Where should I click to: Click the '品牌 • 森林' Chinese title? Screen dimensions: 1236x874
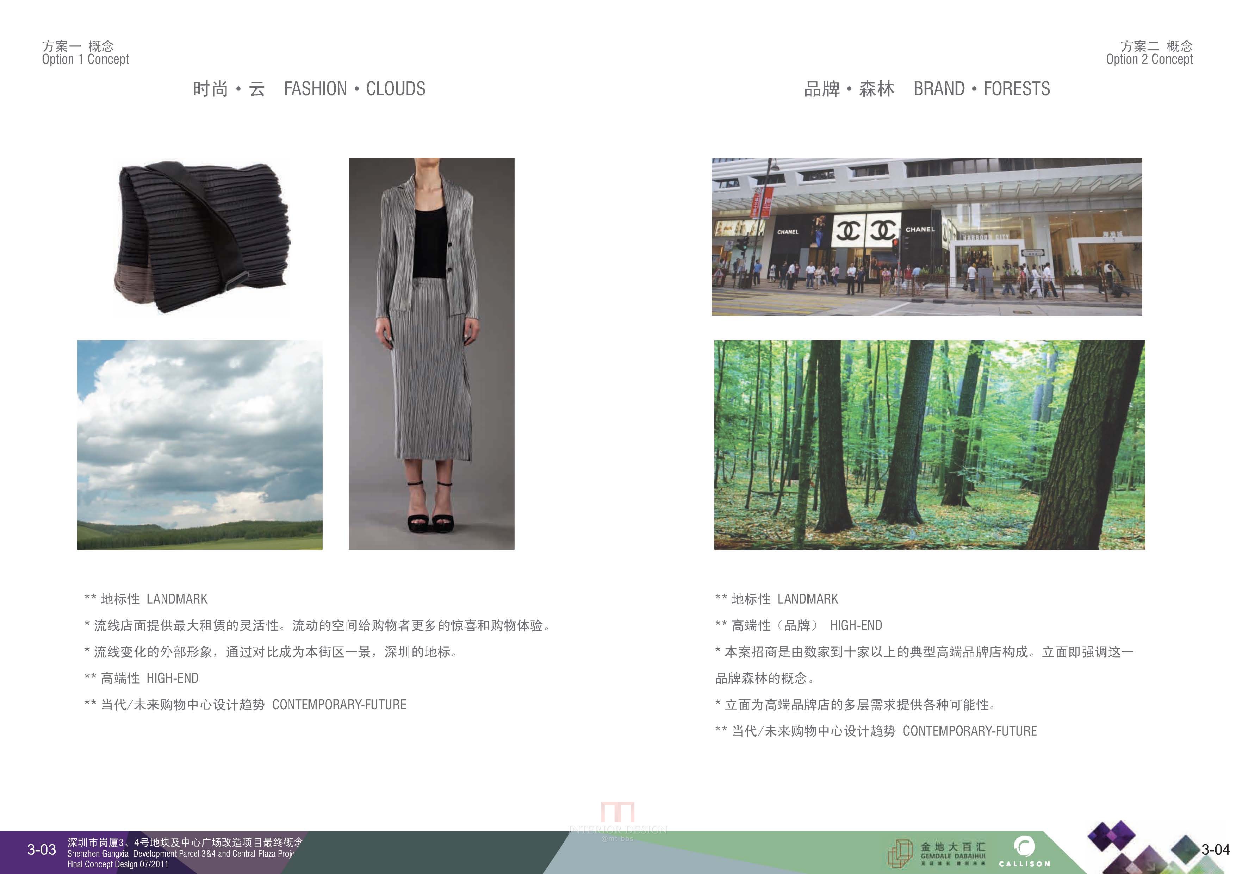point(849,89)
